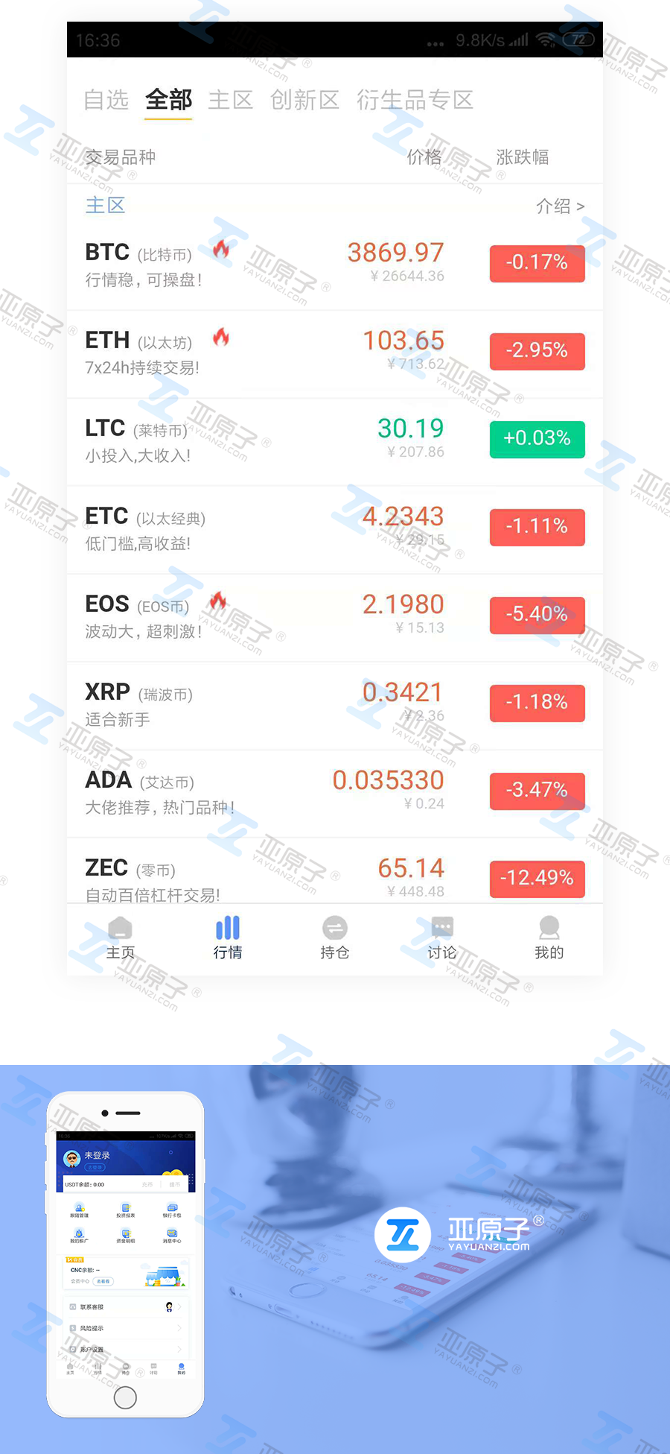Image resolution: width=670 pixels, height=1454 pixels.
Task: Click the 主区 section link
Action: coord(105,205)
